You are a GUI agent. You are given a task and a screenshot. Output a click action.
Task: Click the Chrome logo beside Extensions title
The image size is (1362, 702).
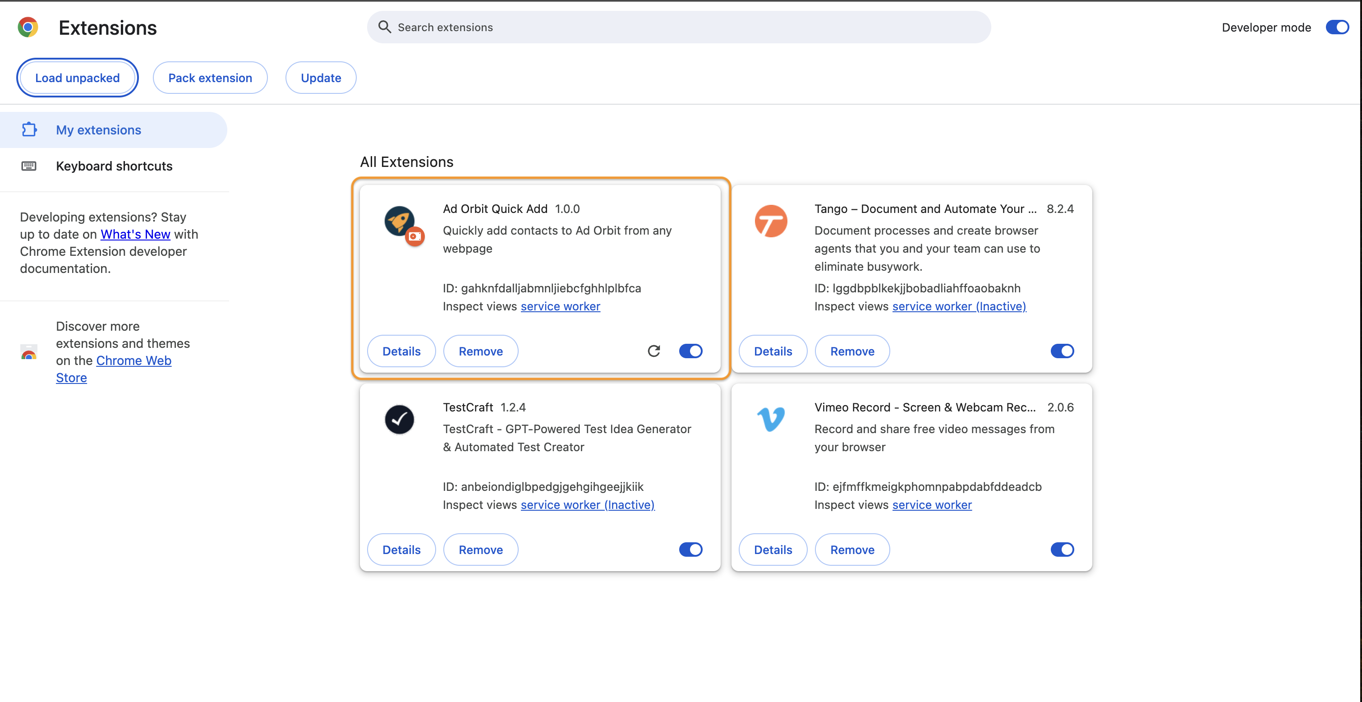(28, 27)
